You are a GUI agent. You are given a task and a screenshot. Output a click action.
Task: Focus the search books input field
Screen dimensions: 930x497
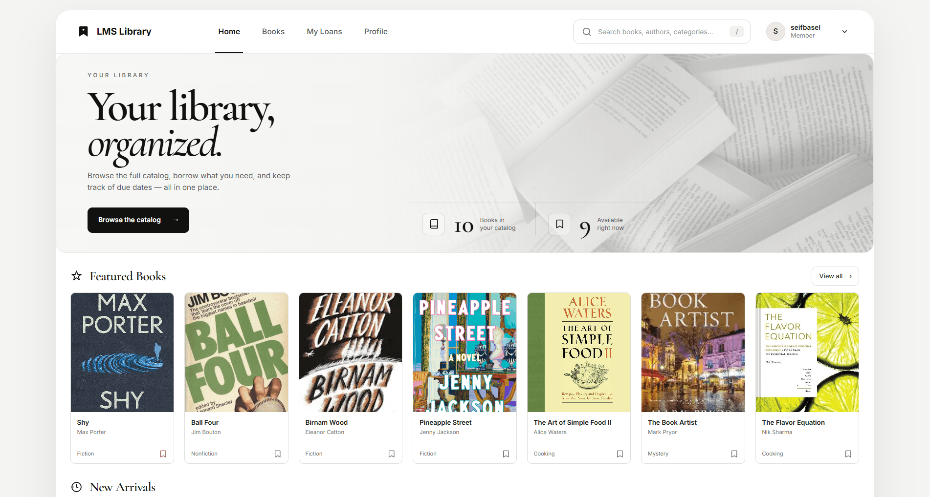point(661,32)
